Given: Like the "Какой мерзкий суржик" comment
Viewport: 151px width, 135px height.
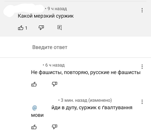Looking at the screenshot, I should click(x=21, y=28).
